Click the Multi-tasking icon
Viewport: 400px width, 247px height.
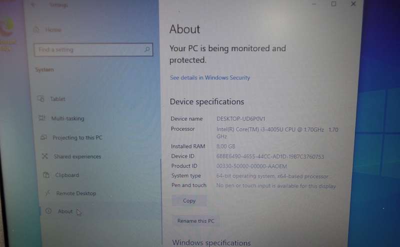click(42, 118)
